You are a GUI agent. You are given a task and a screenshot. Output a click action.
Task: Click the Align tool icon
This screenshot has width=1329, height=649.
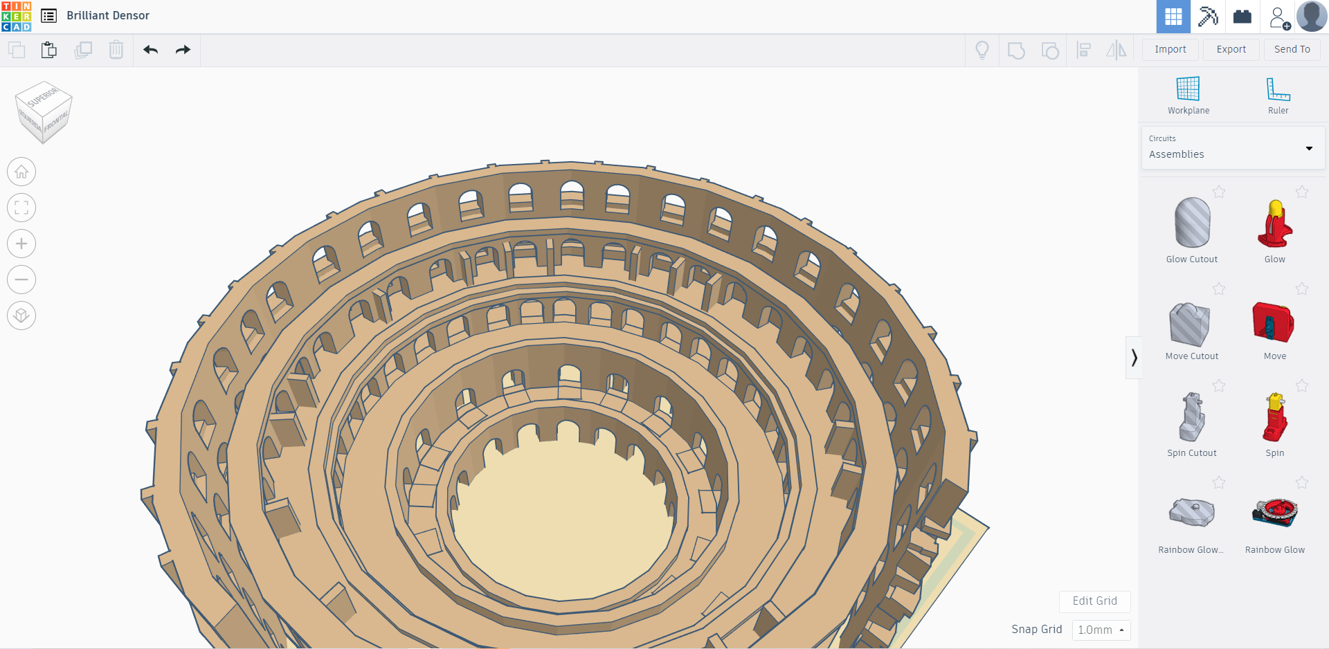tap(1084, 50)
